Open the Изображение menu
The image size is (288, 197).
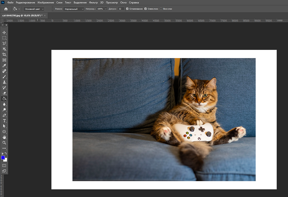(x=46, y=2)
